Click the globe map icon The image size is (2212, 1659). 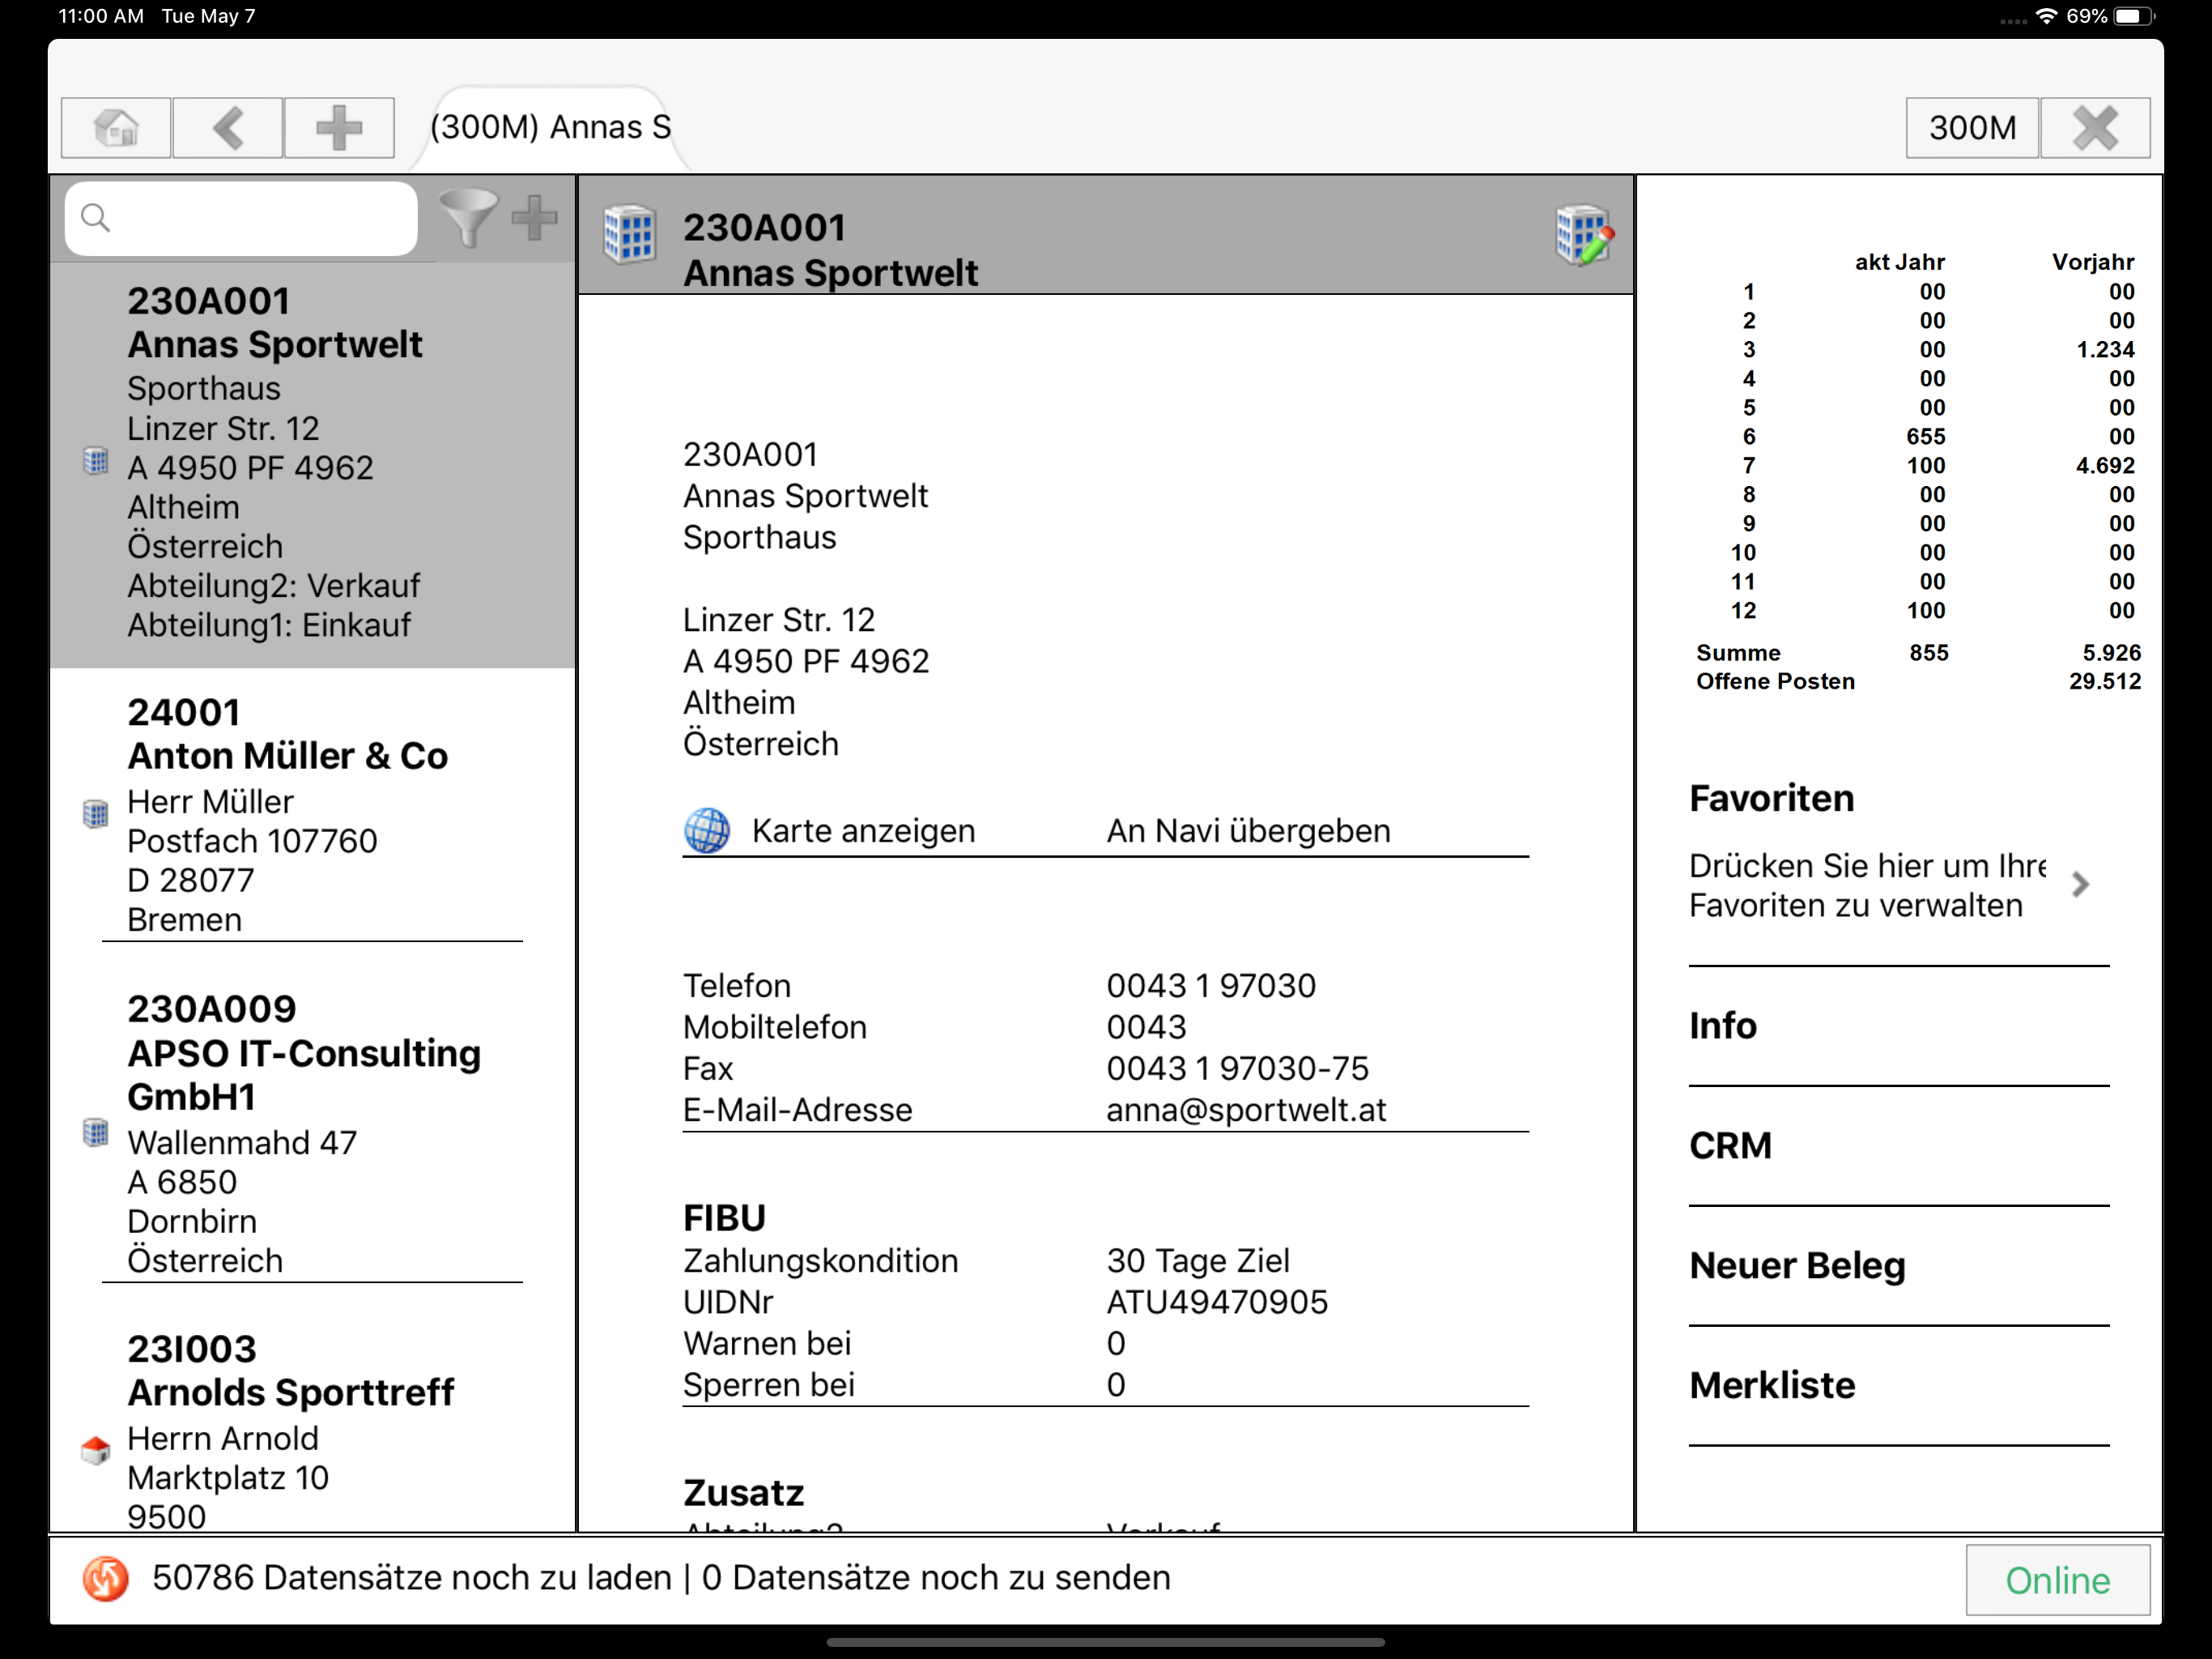click(706, 830)
